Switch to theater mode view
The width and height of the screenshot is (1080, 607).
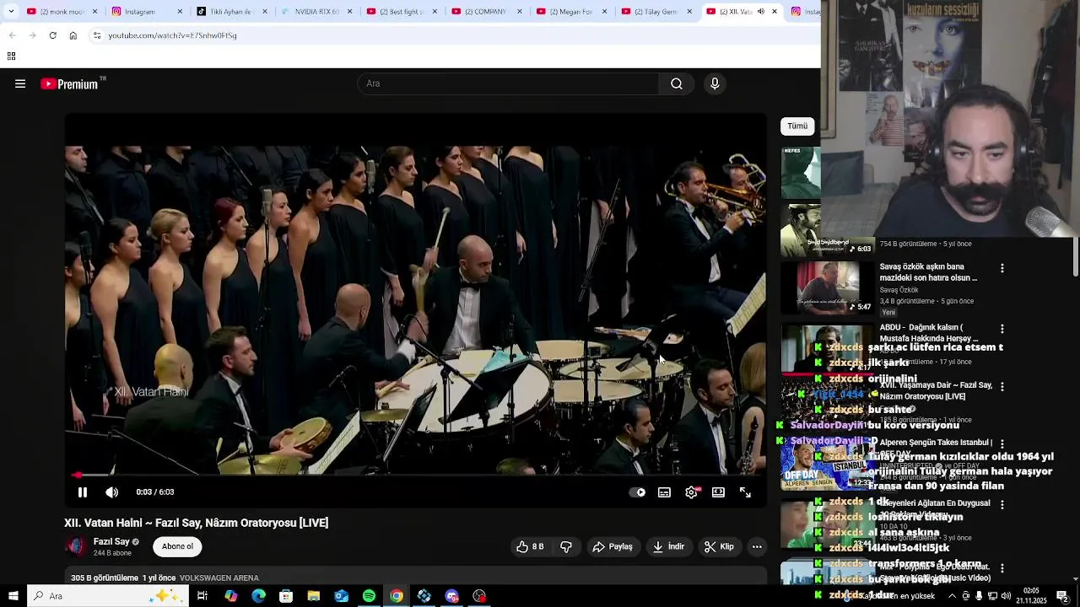click(719, 492)
